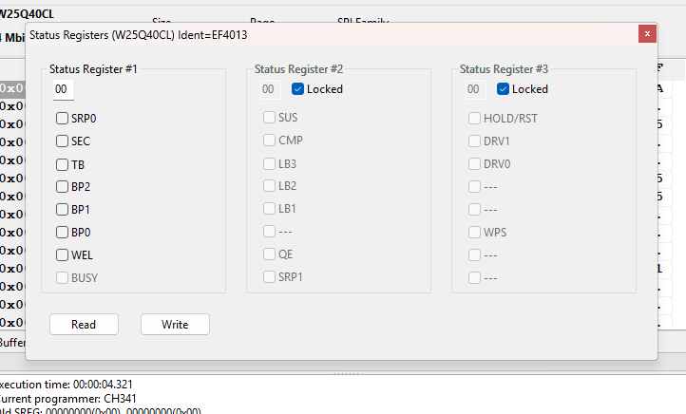
Task: Enable the WEL bit checkbox
Action: pos(62,254)
